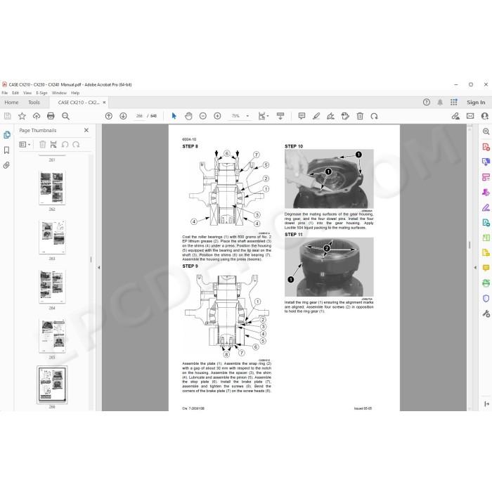Add a sticky note comment
Viewport: 492px width, 492px height.
tap(302, 116)
